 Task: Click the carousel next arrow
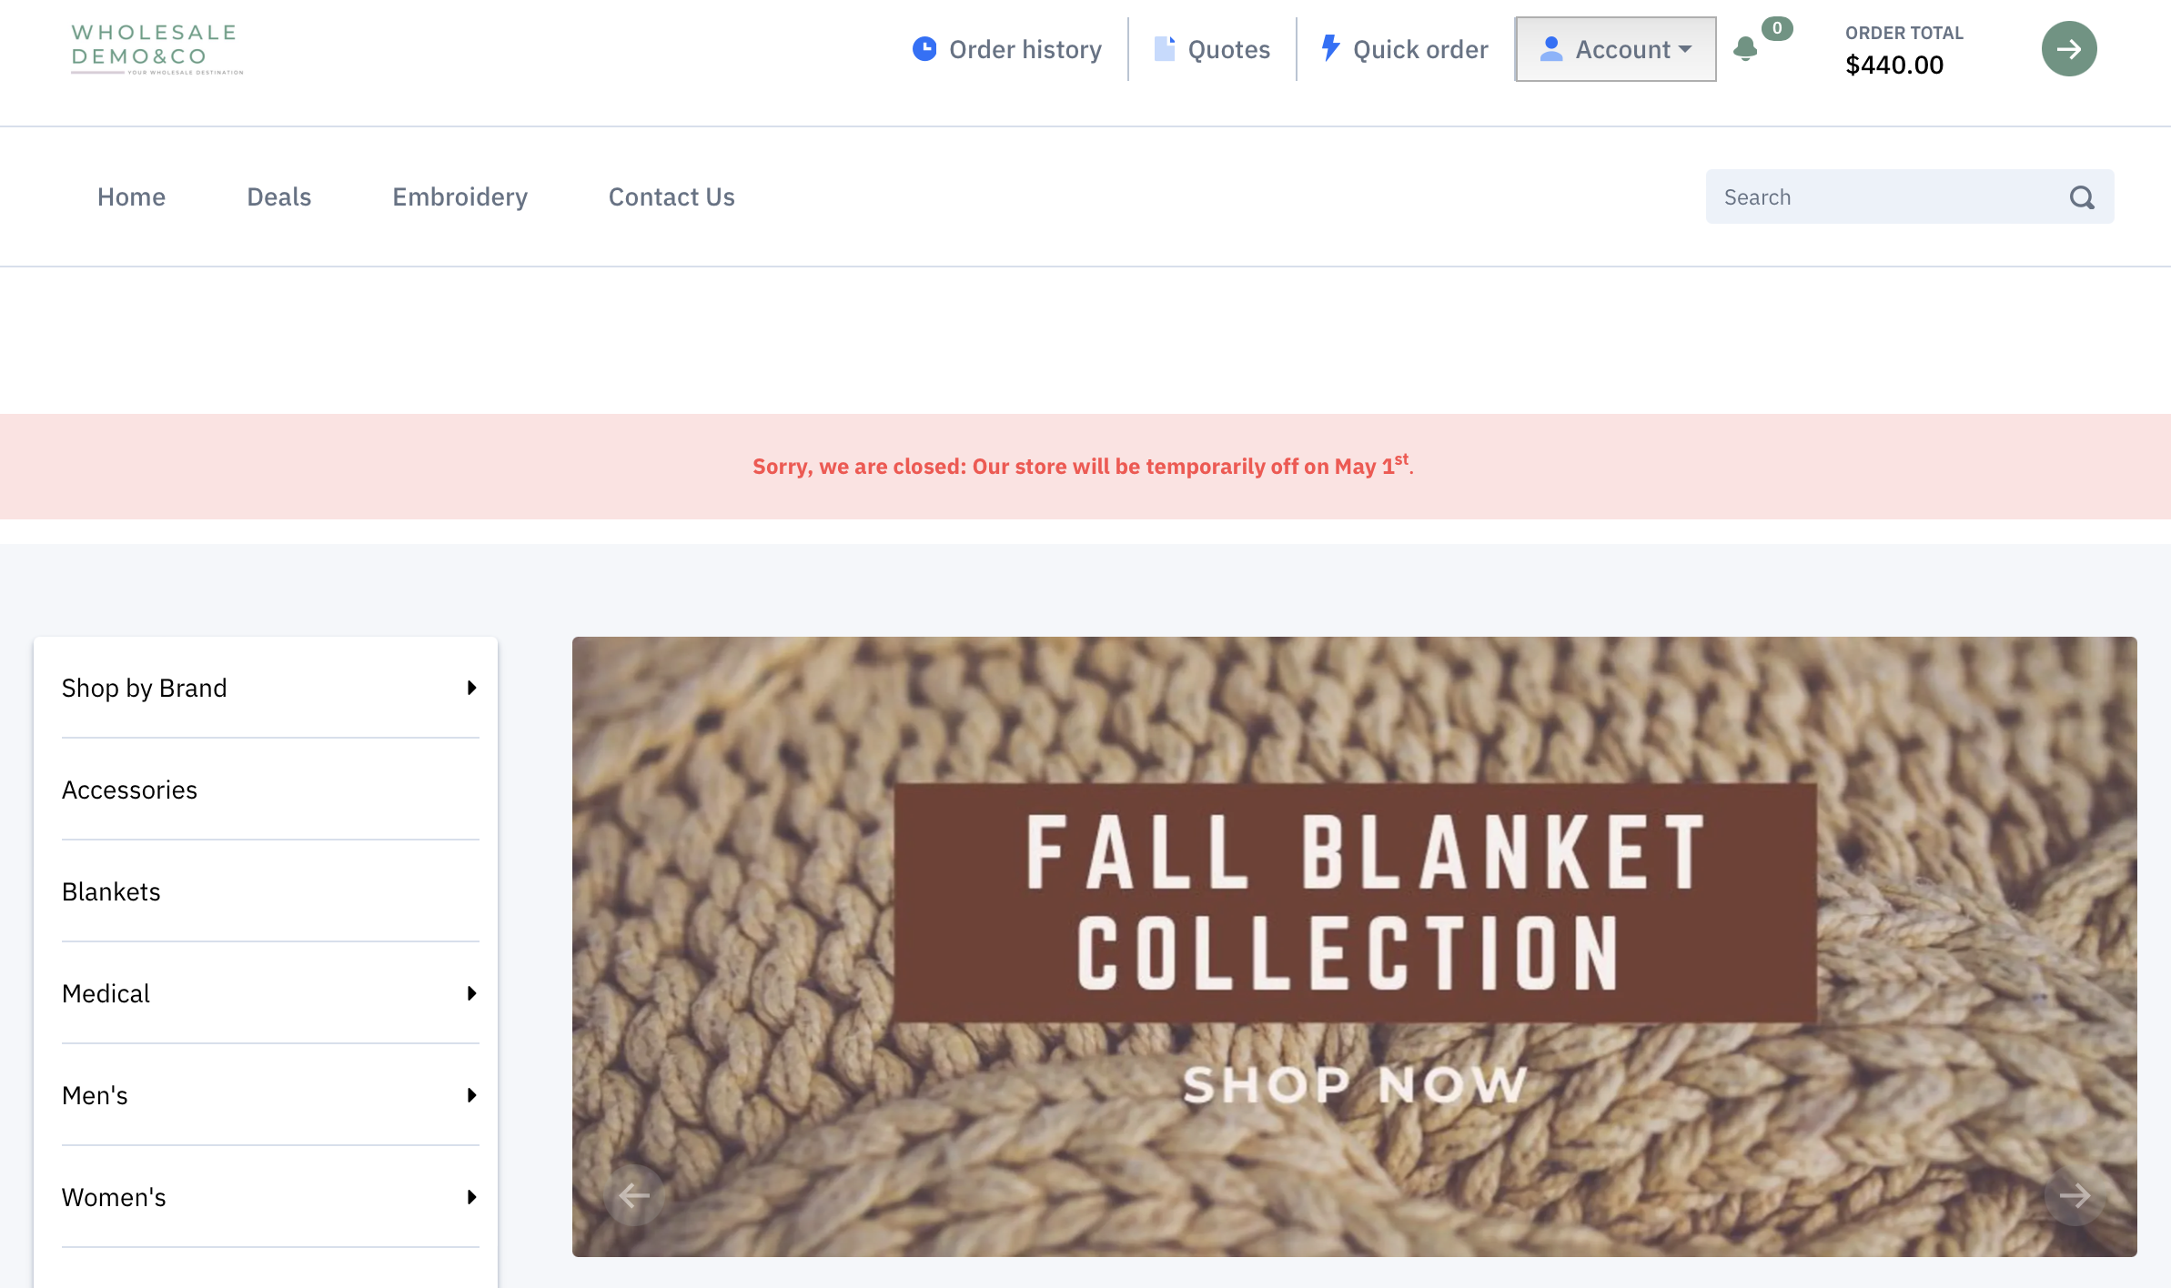coord(2075,1196)
